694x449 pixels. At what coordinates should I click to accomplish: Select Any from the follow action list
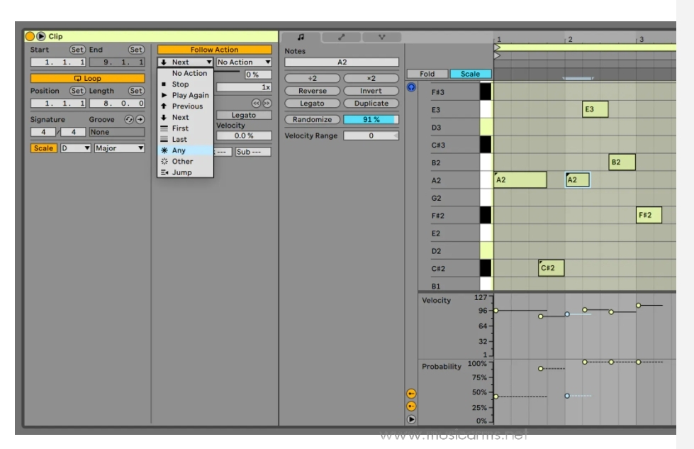[x=179, y=150]
